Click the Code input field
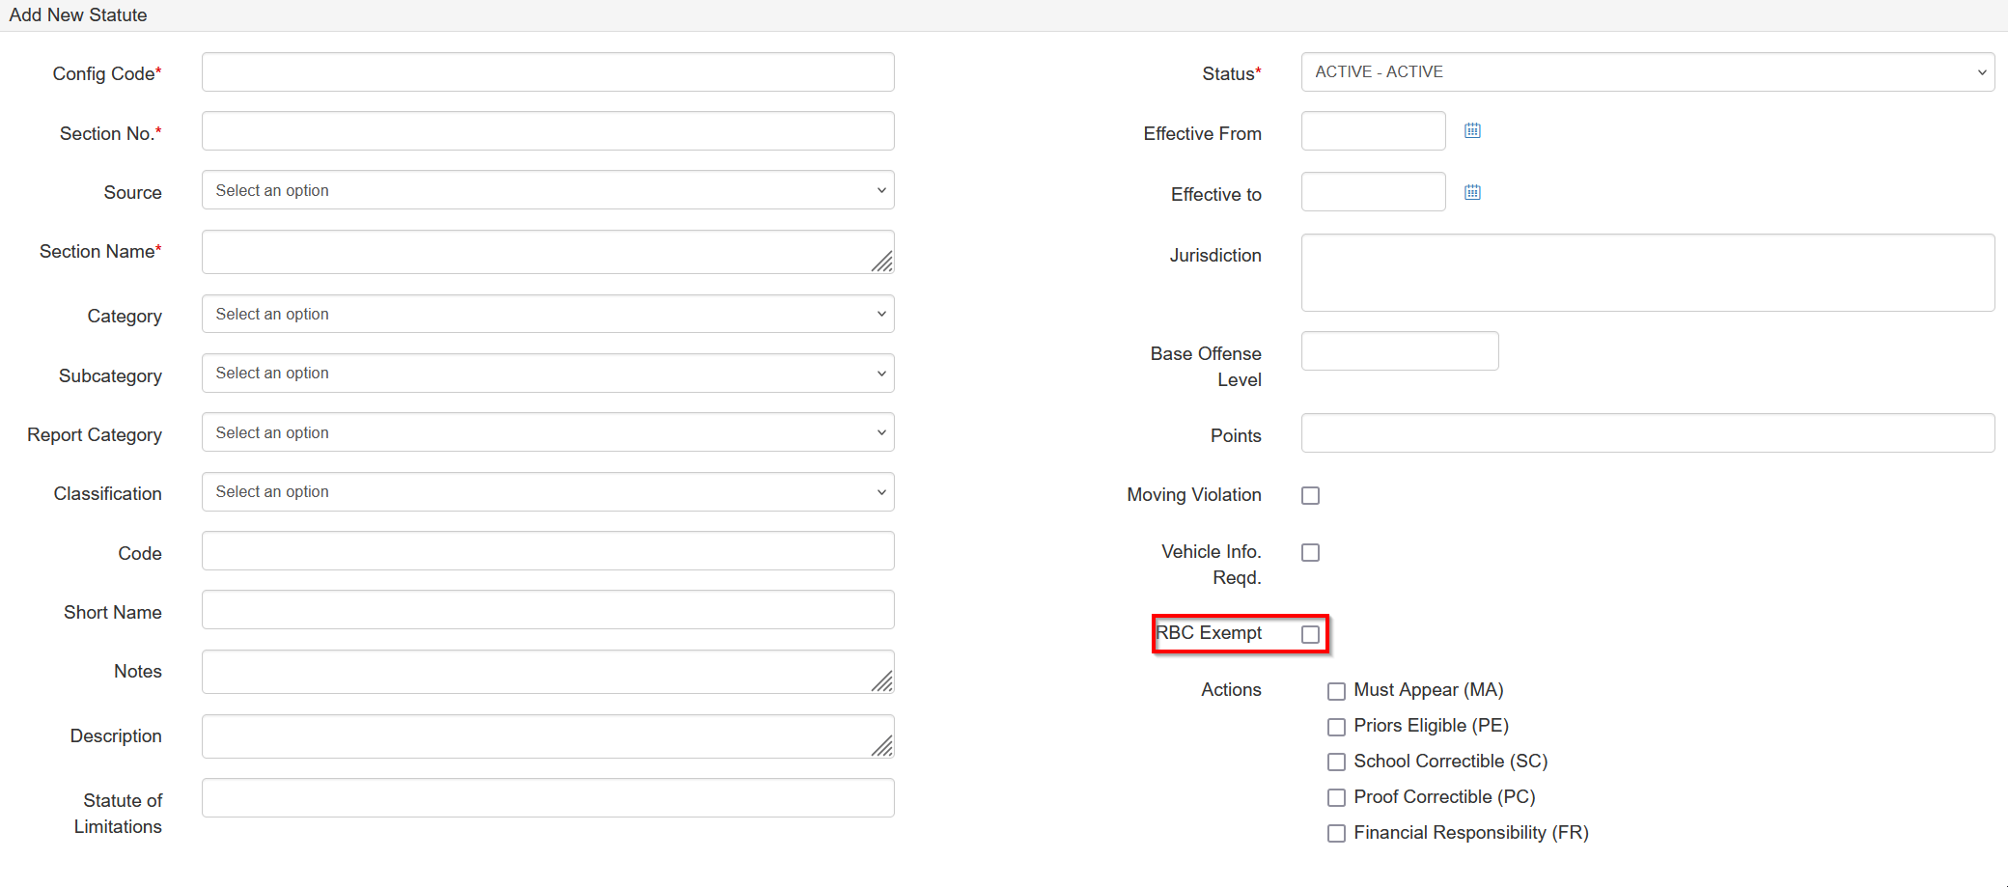This screenshot has height=887, width=2008. pos(547,551)
